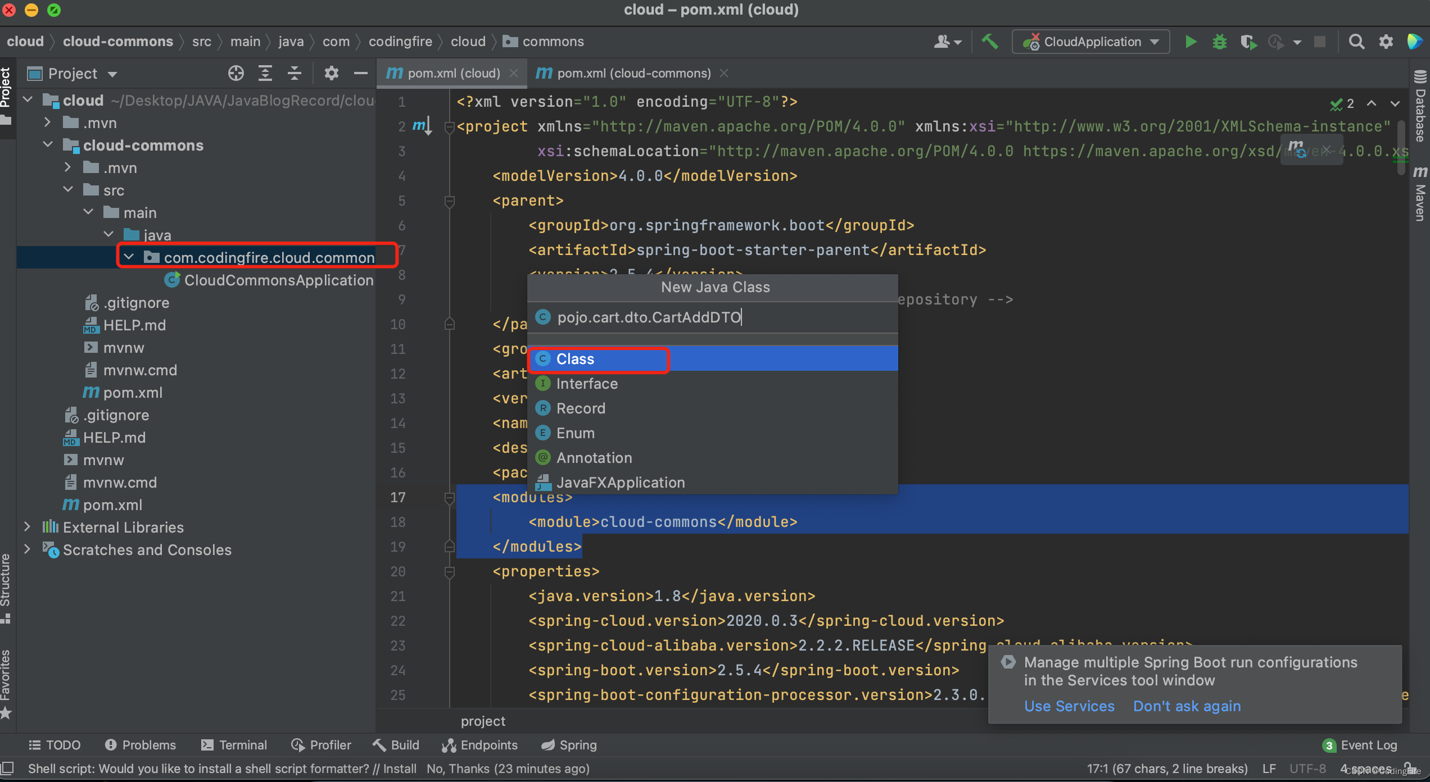Select CloudCommonsApplication class in tree
This screenshot has width=1430, height=782.
pos(269,280)
